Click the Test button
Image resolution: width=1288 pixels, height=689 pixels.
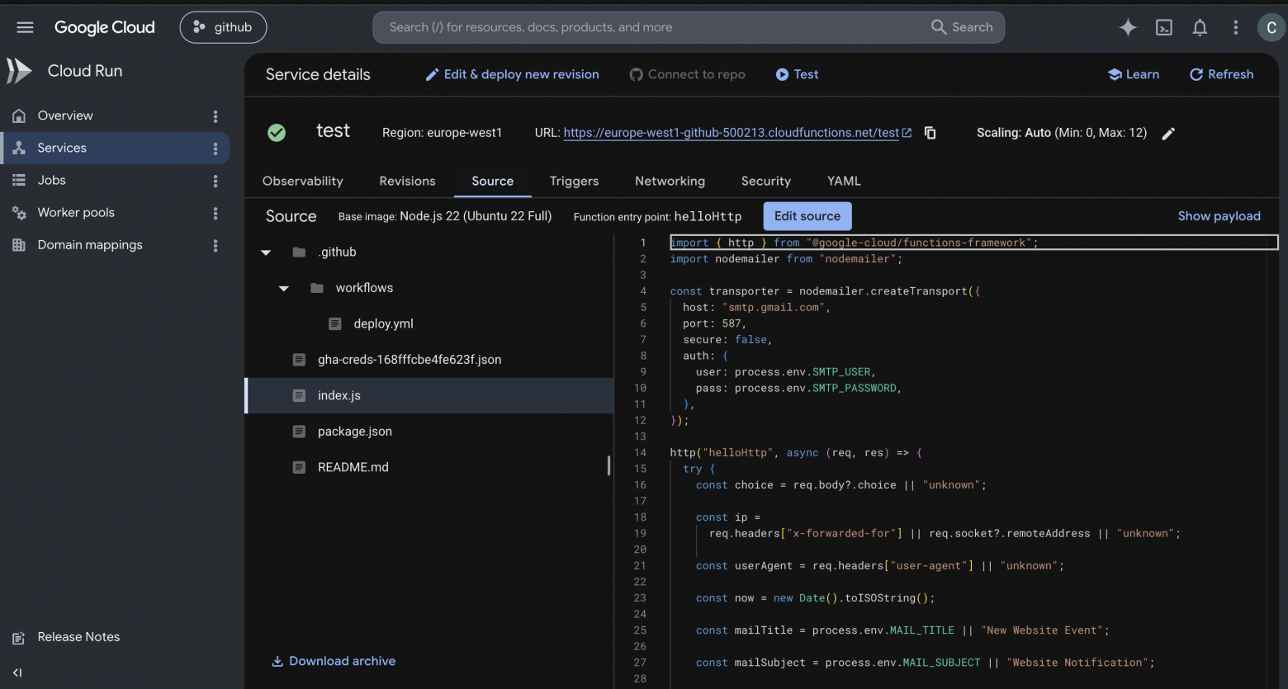point(797,74)
